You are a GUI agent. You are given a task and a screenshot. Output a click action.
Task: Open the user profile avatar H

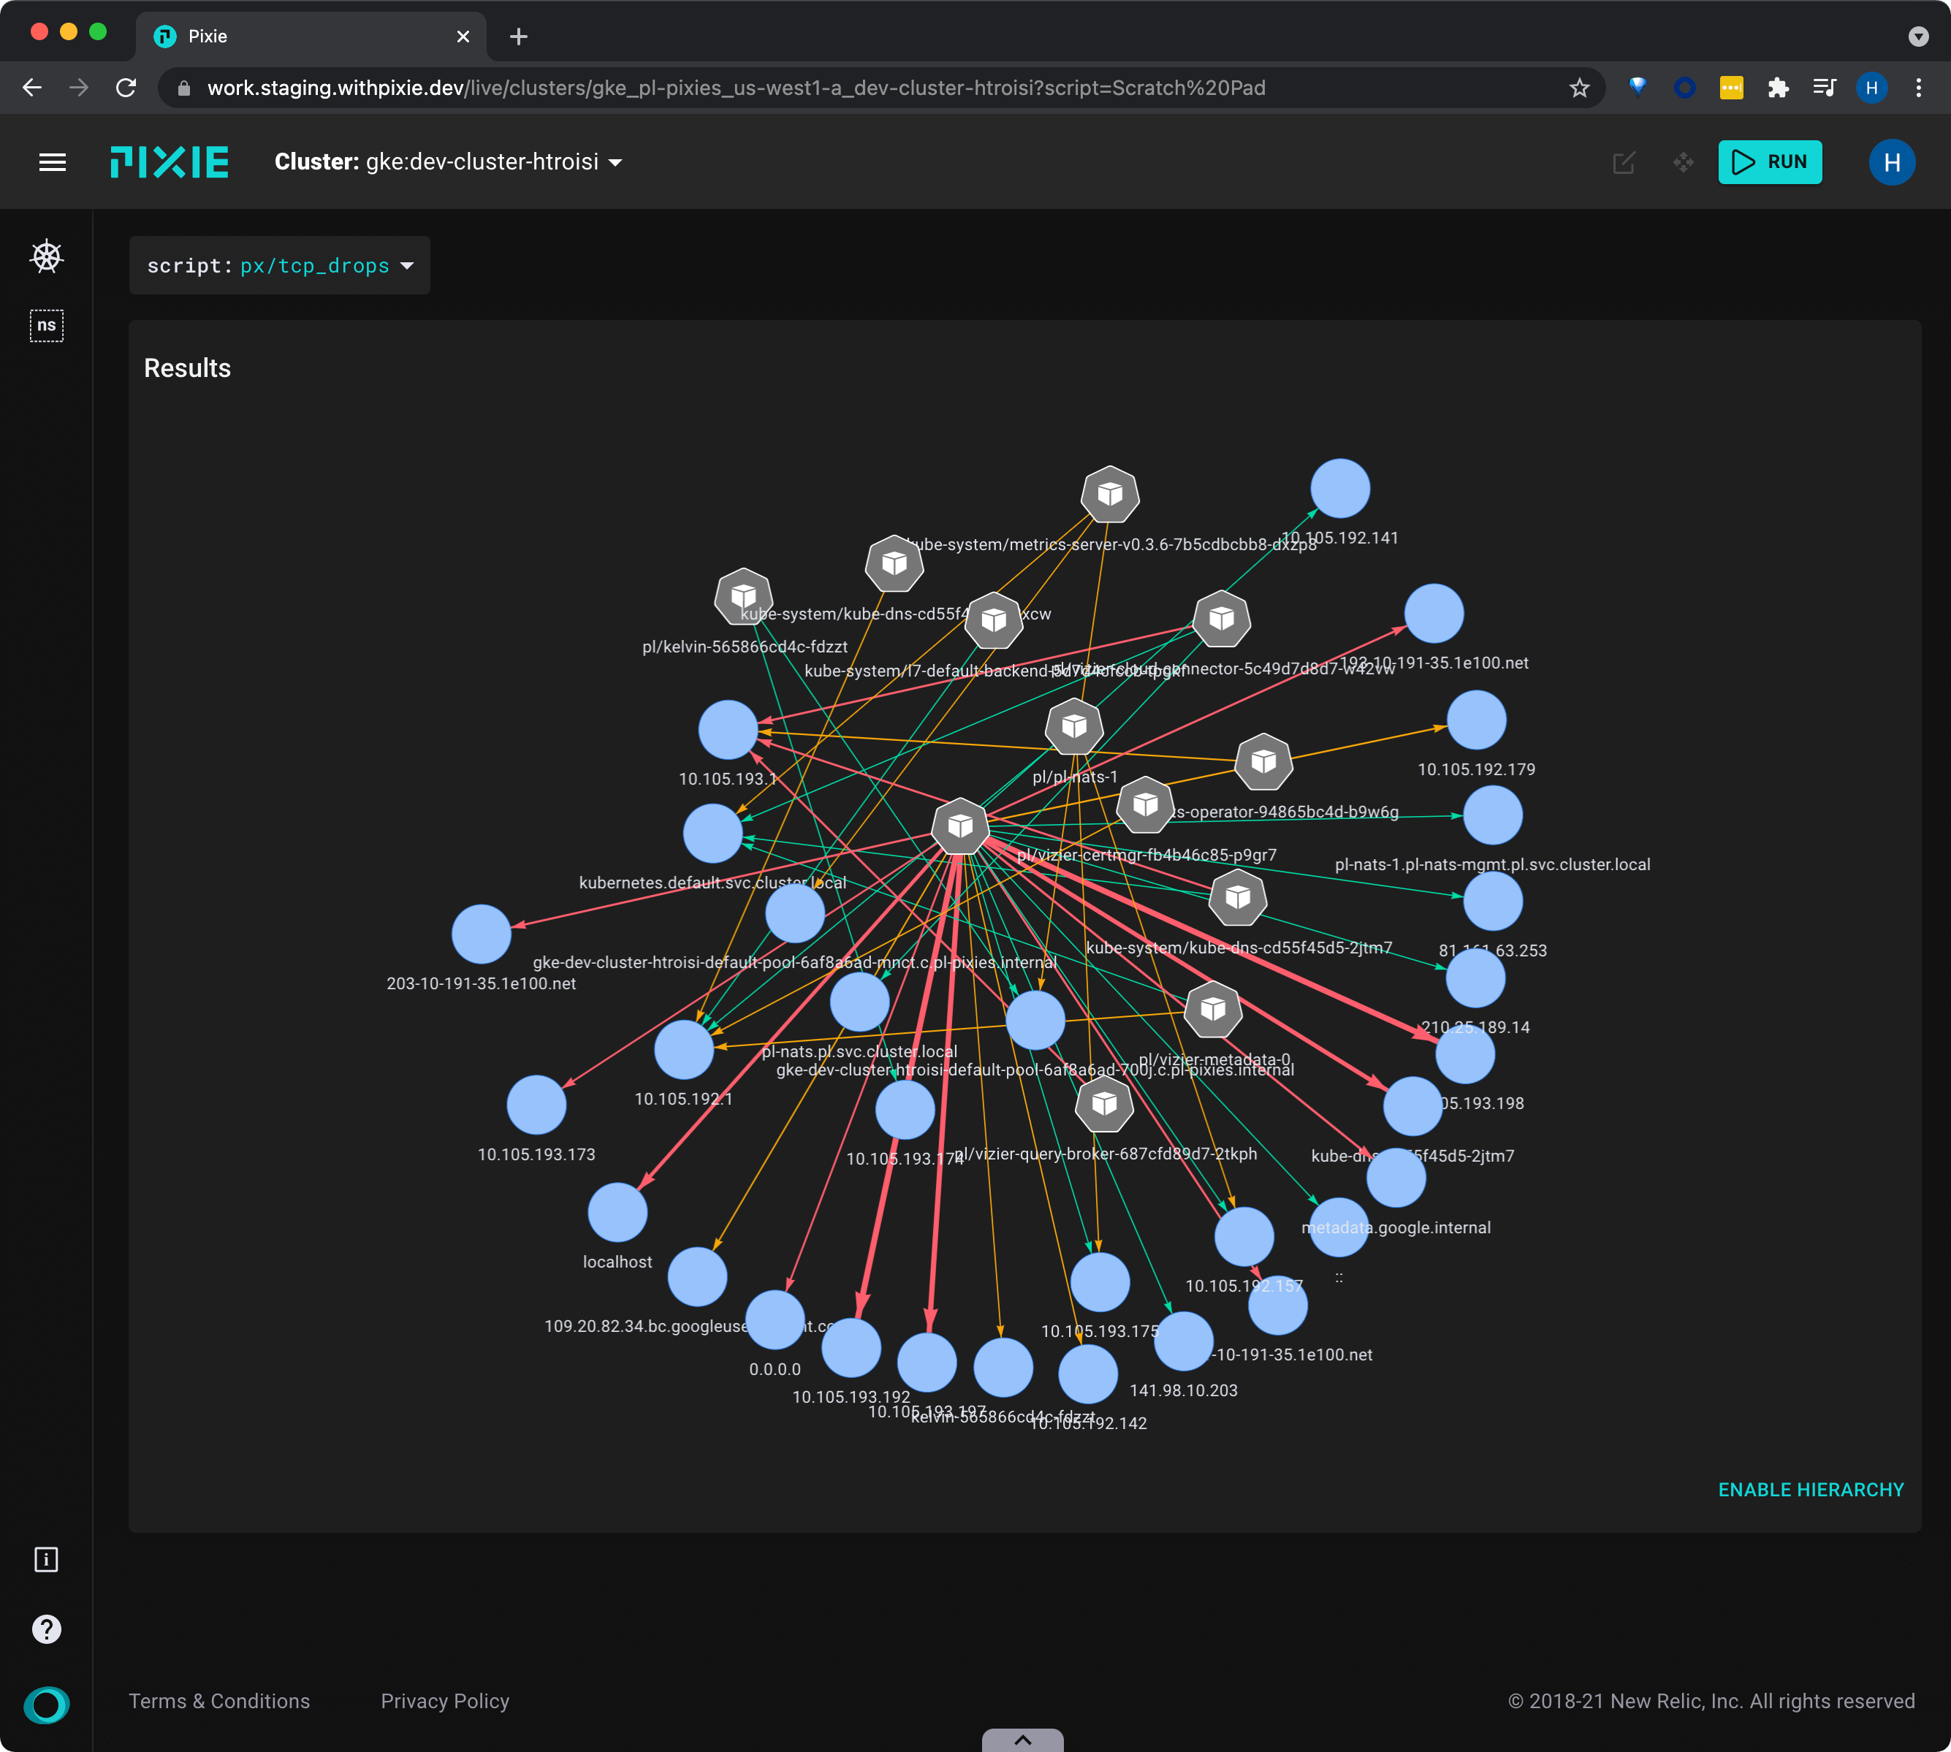1891,161
